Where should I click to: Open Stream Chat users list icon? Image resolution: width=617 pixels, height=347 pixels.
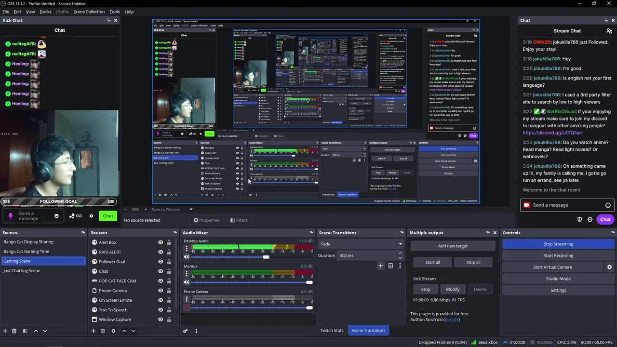609,31
